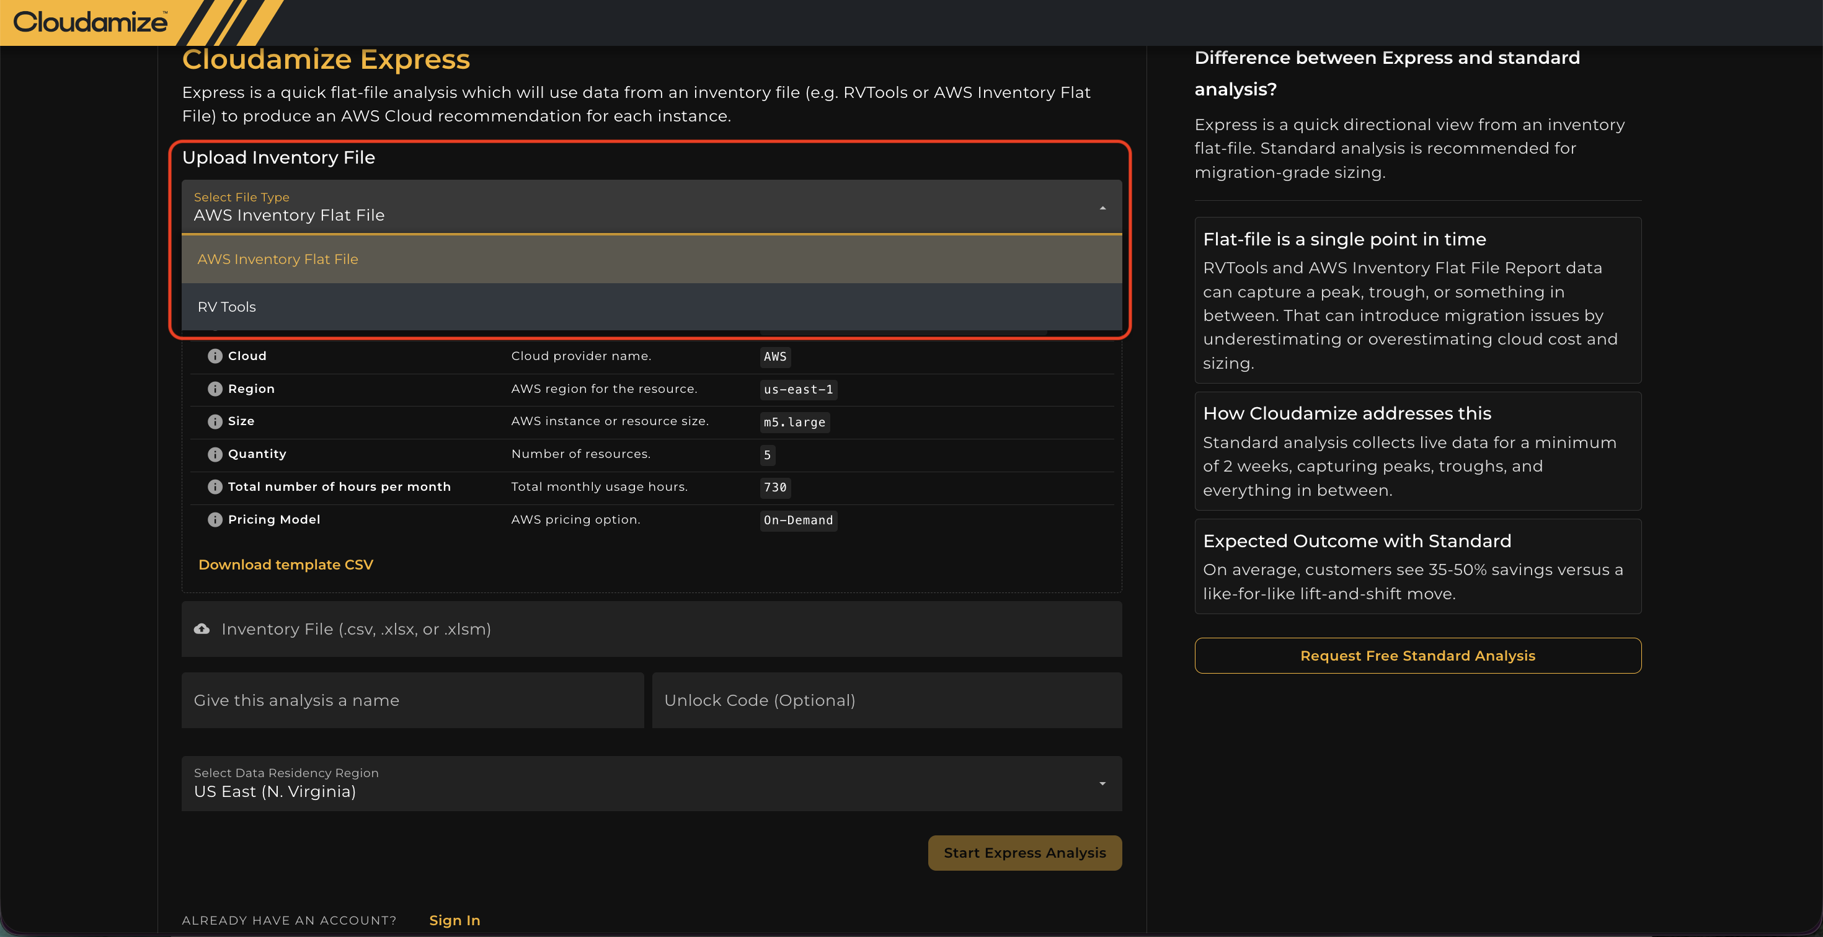Screen dimensions: 1823x937
Task: Click the On-Demand example value
Action: tap(798, 521)
